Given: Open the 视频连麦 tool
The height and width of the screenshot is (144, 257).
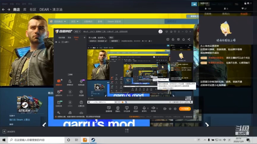Looking at the screenshot, I should point(81,82).
